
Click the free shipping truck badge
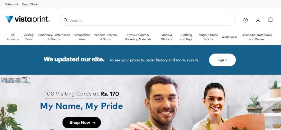pos(15,80)
